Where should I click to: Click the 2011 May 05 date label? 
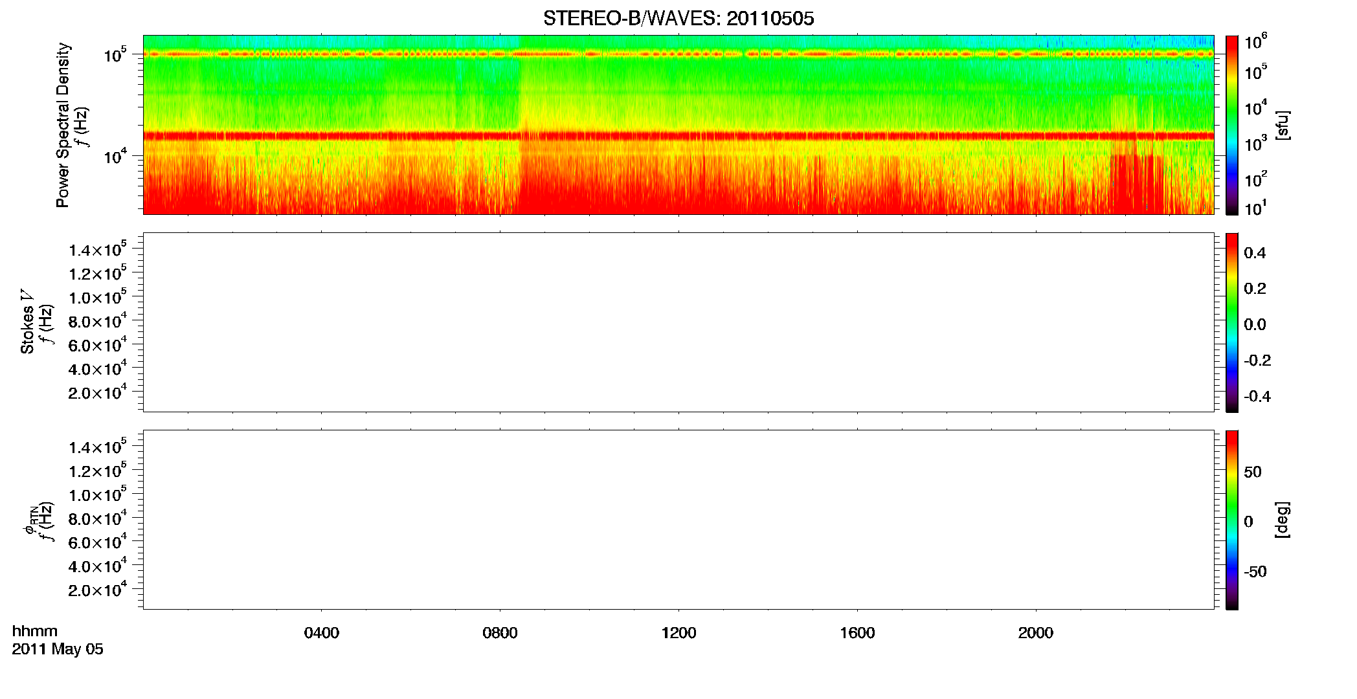pyautogui.click(x=58, y=649)
